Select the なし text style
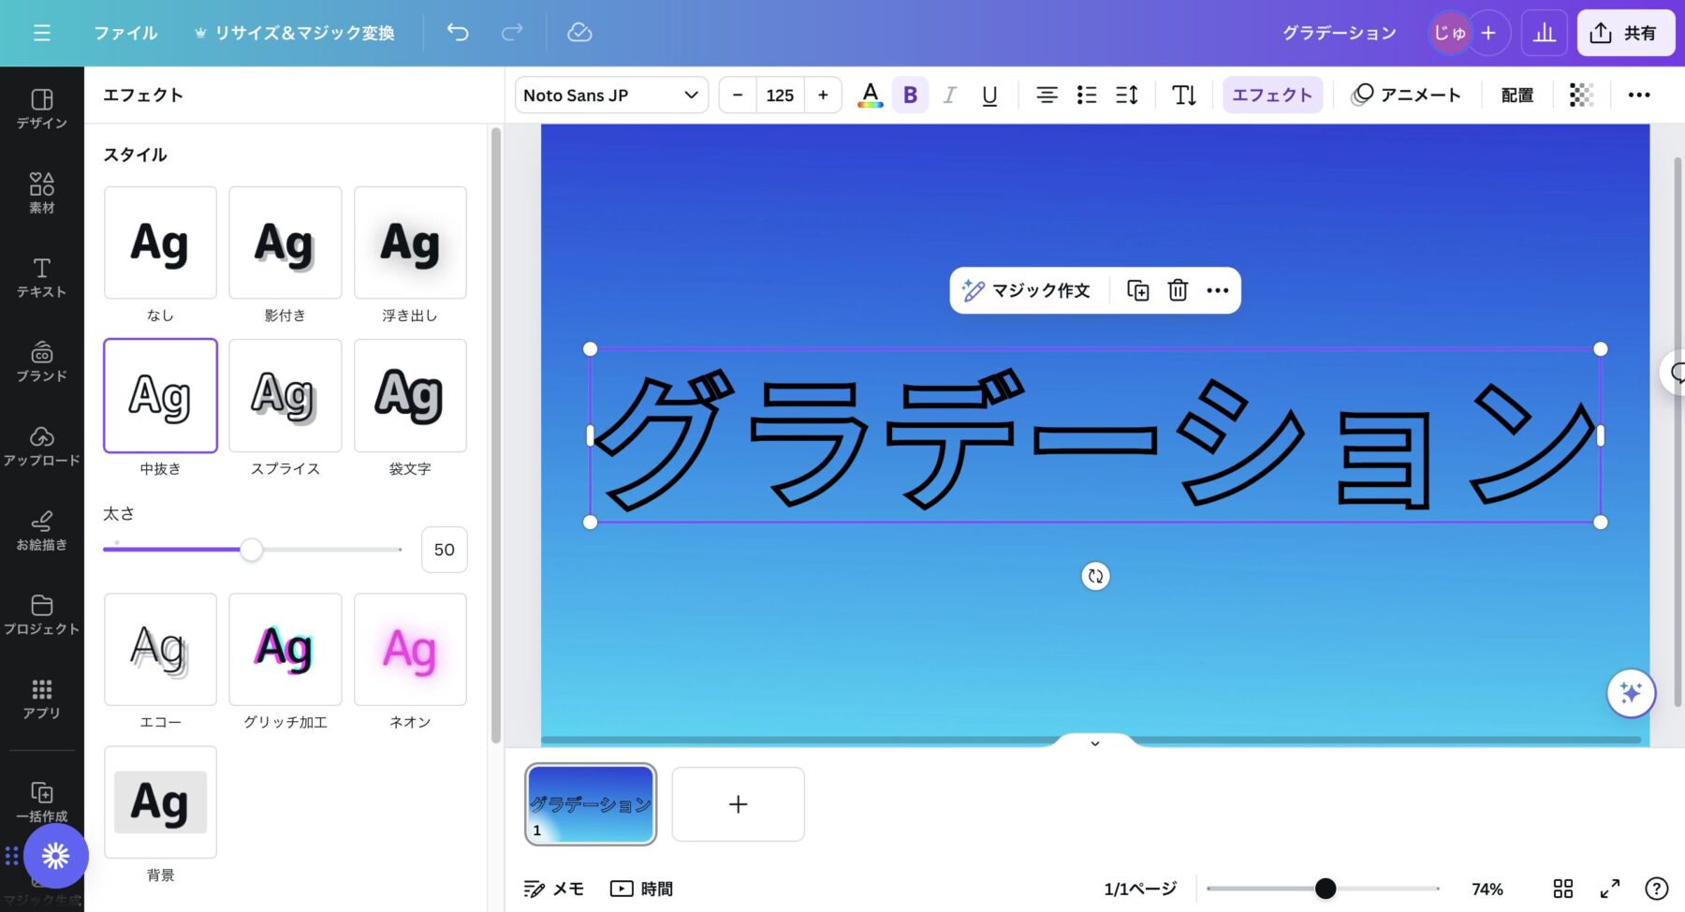Image resolution: width=1685 pixels, height=912 pixels. (x=160, y=243)
